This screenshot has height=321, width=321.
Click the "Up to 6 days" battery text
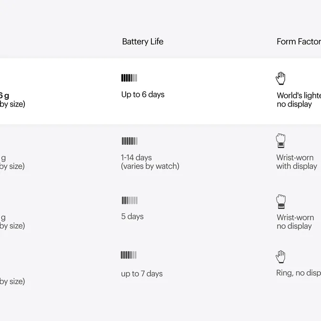pos(142,95)
